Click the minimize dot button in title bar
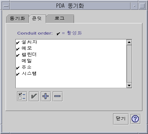Screen dimensions: 148x134 (134, 6)
